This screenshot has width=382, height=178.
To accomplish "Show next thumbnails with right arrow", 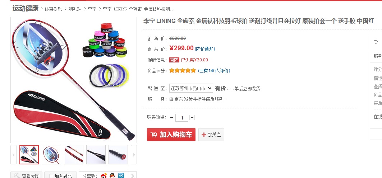I will (x=134, y=155).
